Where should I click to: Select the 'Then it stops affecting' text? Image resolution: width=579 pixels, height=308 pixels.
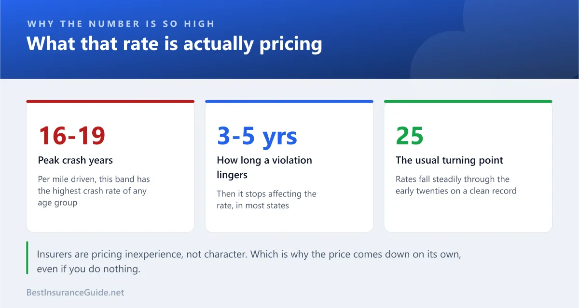[267, 200]
